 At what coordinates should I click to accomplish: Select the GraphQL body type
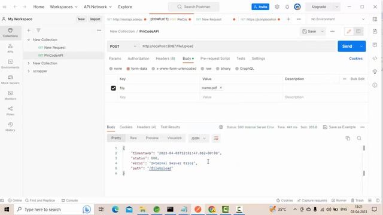click(245, 69)
